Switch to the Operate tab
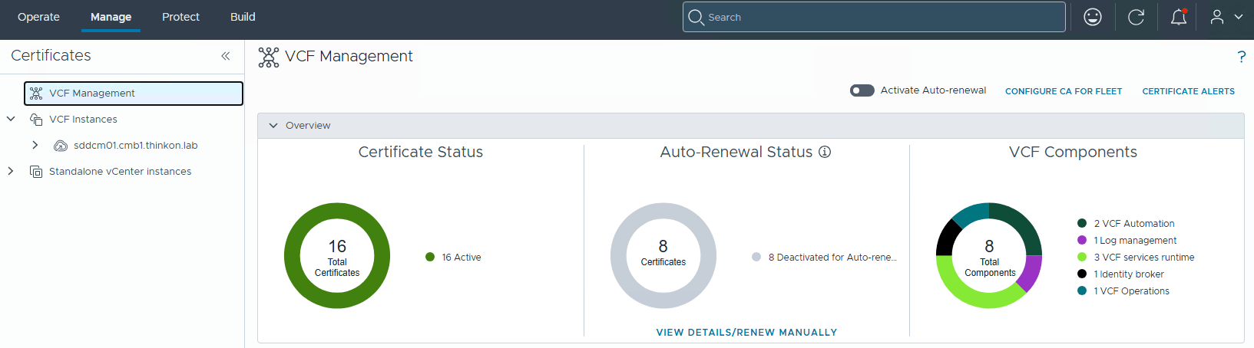Image resolution: width=1254 pixels, height=348 pixels. pos(38,17)
